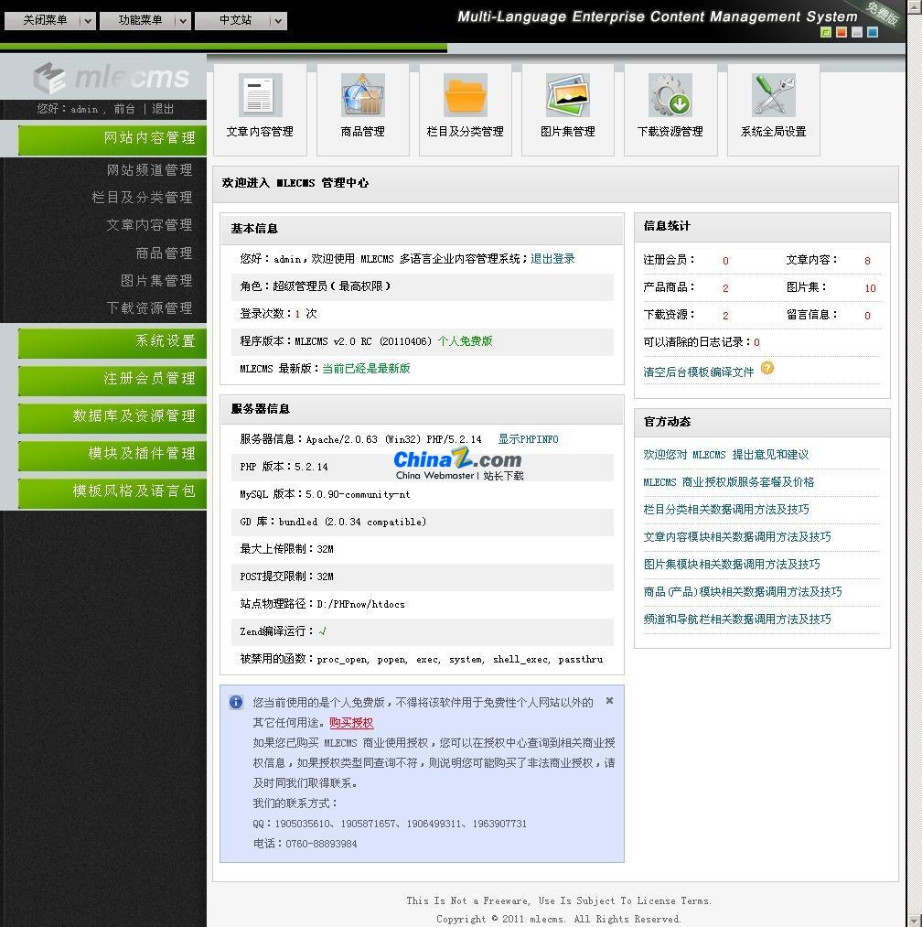This screenshot has width=922, height=927.
Task: Open the 下载资源管理 gear download icon
Action: pos(670,95)
